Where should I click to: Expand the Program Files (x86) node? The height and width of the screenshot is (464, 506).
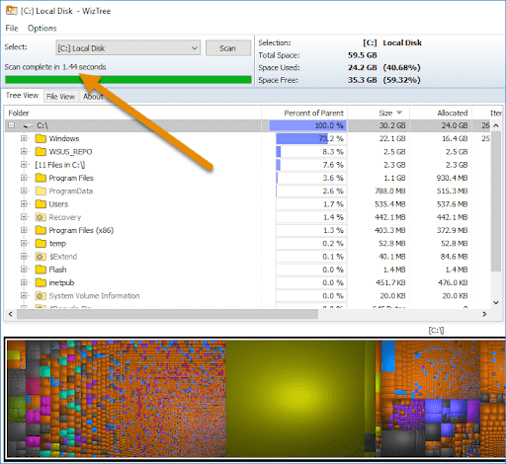pos(24,230)
